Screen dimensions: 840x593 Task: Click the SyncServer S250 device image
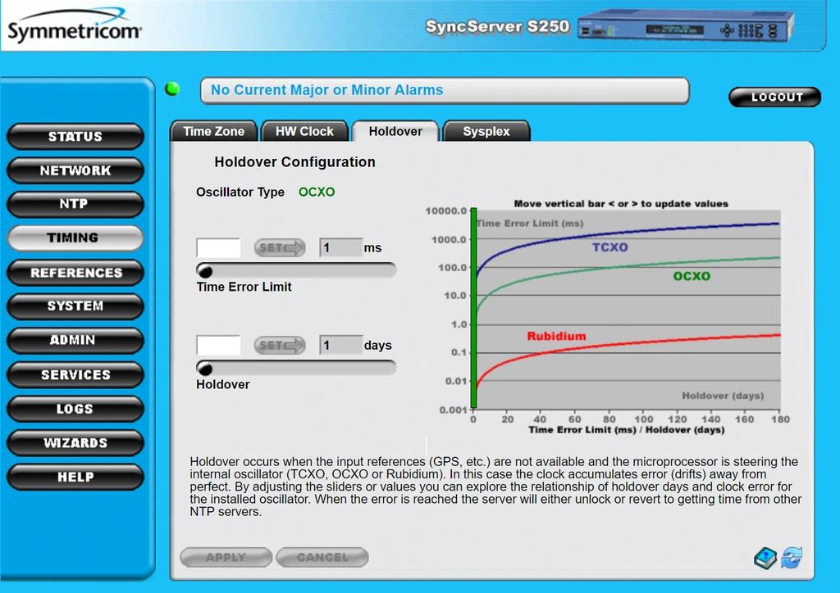point(686,25)
